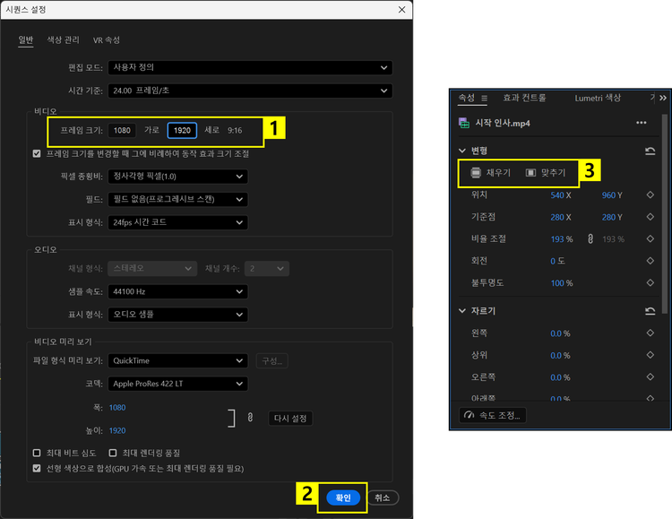This screenshot has height=519, width=672.
Task: Click the frame width field showing 1080
Action: tap(122, 130)
